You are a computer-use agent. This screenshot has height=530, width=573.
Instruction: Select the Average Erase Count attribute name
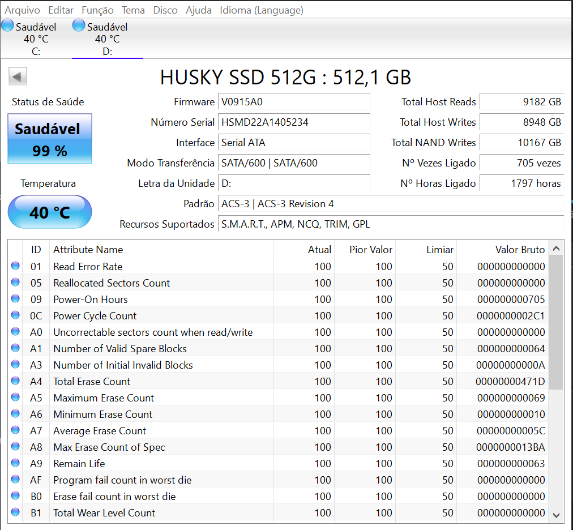click(x=100, y=431)
